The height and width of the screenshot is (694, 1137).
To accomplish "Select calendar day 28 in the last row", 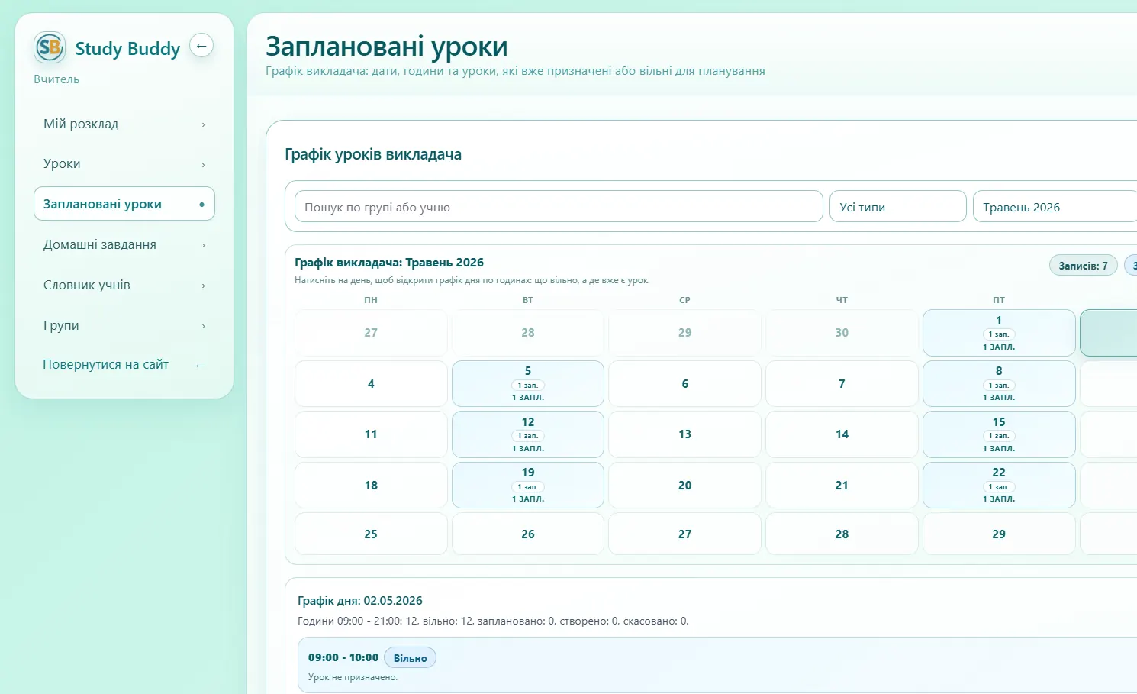I will 842,534.
